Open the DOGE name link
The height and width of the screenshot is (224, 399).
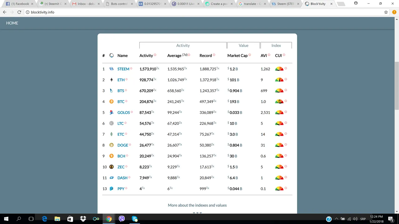click(123, 145)
